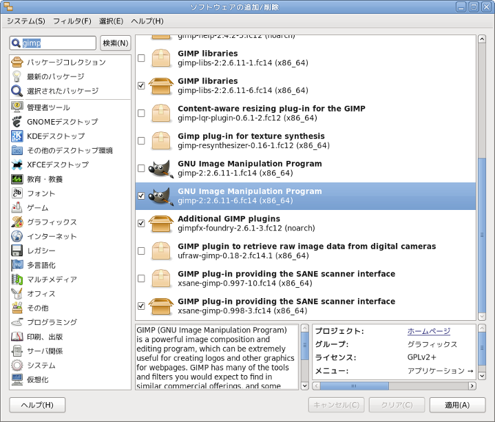Open the 選択(E) menu

point(111,21)
